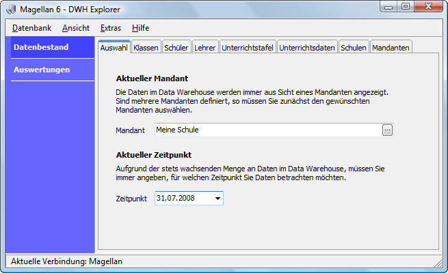The height and width of the screenshot is (273, 448).
Task: Open the Datenbank menu
Action: coord(31,28)
